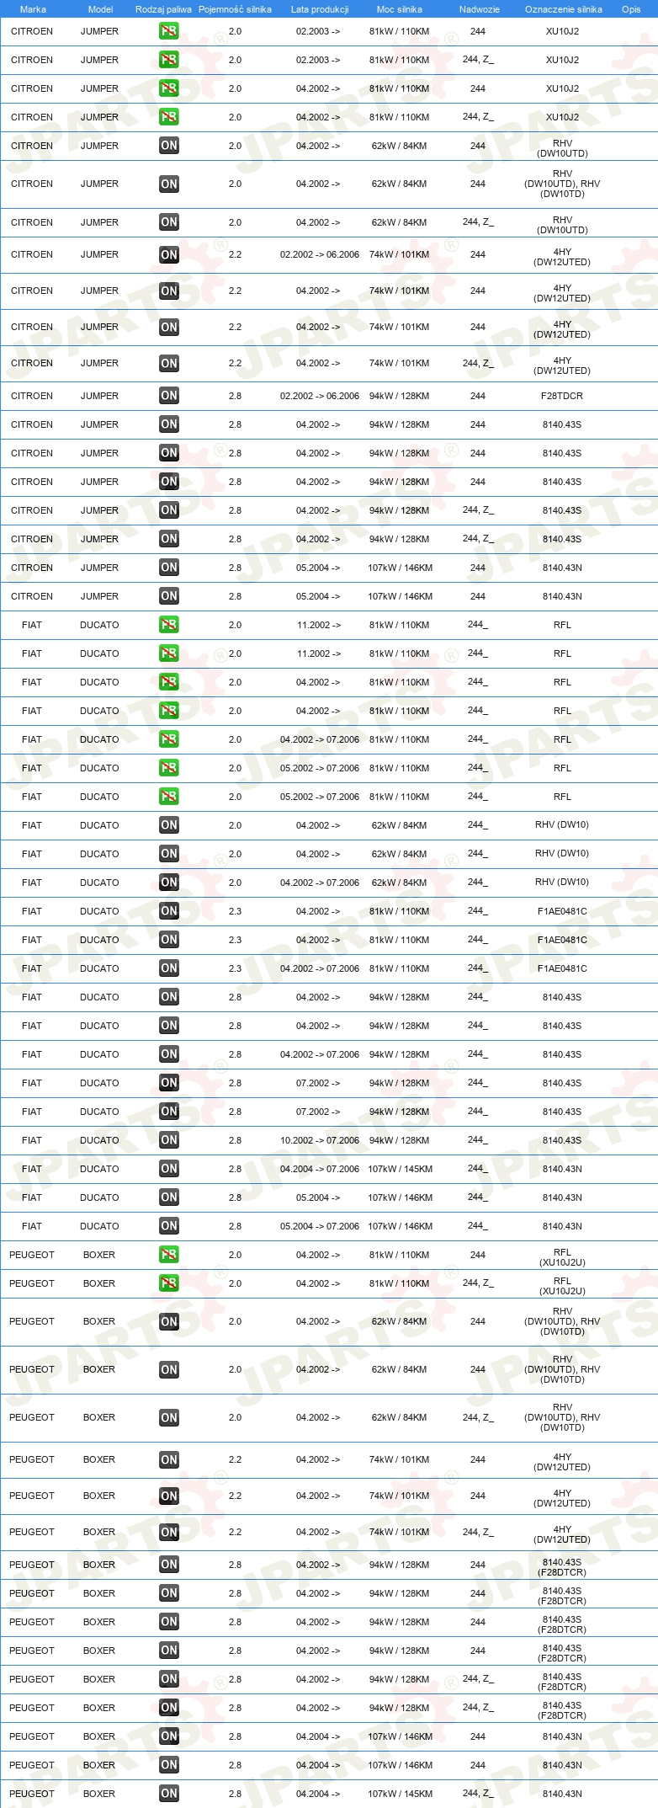This screenshot has height=1808, width=658.
Task: Click ON icon, Fiat 8140.43N 05.2004 -> open-ended row
Action: pyautogui.click(x=169, y=1197)
